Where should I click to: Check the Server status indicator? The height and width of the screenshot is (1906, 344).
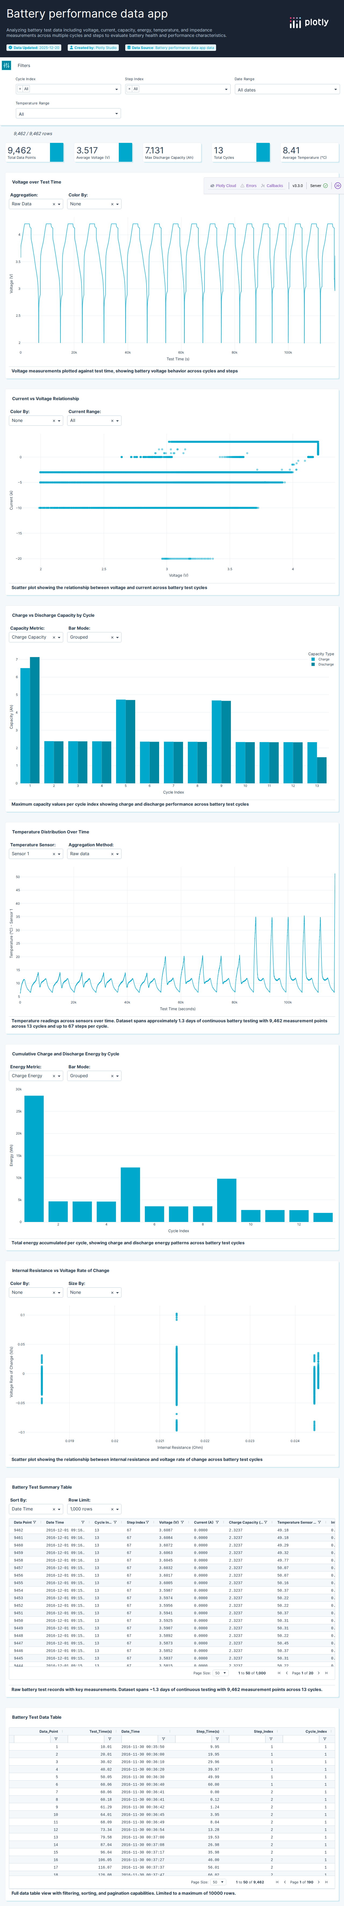pyautogui.click(x=319, y=186)
